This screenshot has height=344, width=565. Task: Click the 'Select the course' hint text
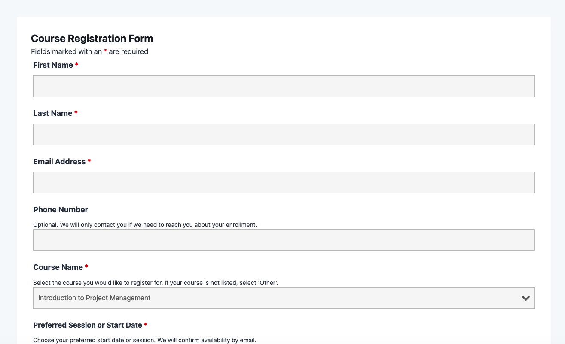coord(159,283)
